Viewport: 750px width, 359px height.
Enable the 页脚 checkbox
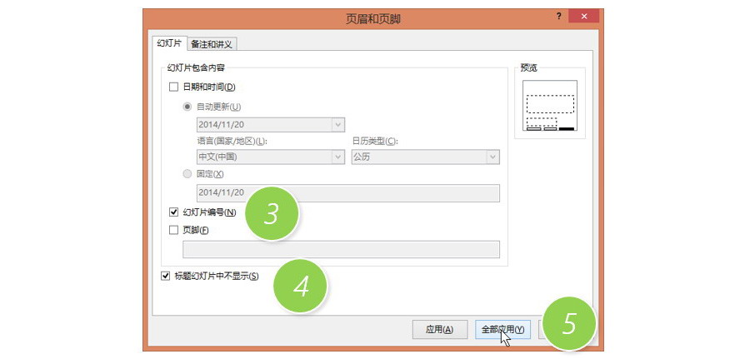tap(173, 231)
